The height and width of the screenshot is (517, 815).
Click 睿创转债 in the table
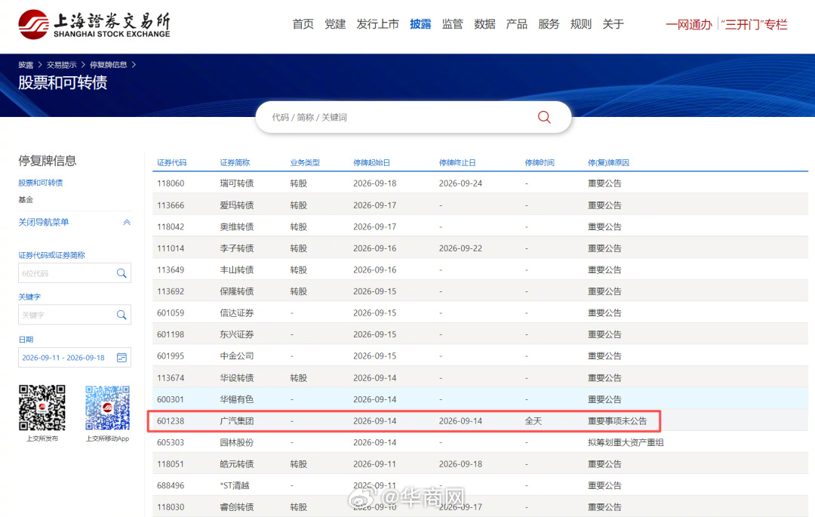point(236,507)
